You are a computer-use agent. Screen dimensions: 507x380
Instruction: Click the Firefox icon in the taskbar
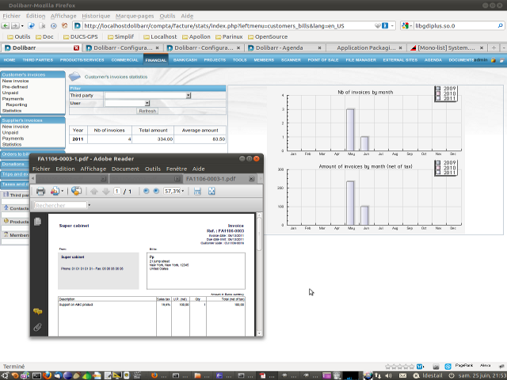pos(48,375)
